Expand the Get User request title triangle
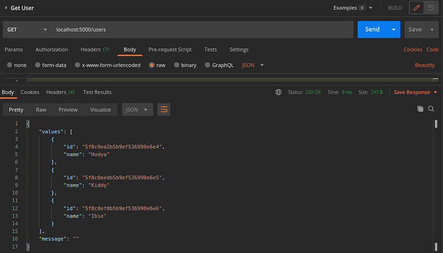443x253 pixels. coord(6,8)
